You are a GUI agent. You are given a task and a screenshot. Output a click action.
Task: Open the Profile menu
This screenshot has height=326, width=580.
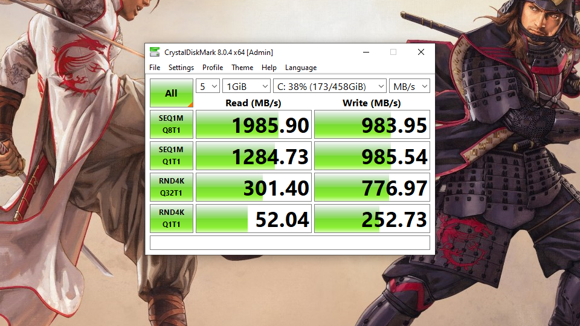[x=213, y=68]
